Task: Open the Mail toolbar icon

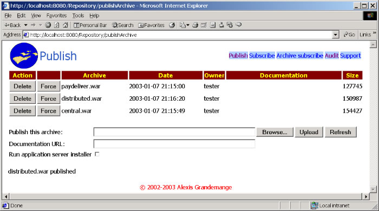Action: click(x=182, y=25)
